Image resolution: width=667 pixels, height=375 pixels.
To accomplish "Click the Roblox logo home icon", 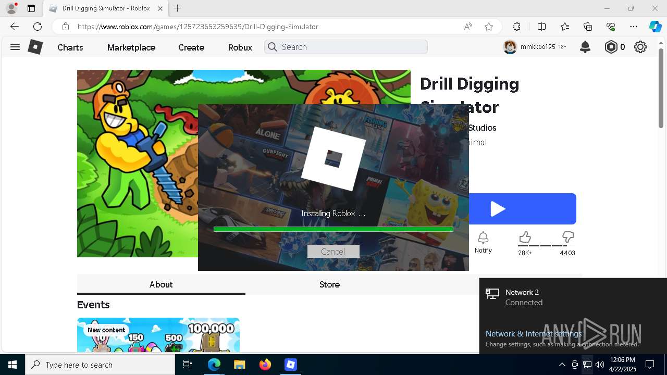I will click(35, 47).
